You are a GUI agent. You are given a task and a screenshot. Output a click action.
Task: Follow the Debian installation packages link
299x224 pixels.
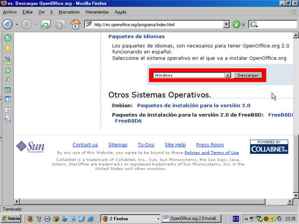(193, 105)
